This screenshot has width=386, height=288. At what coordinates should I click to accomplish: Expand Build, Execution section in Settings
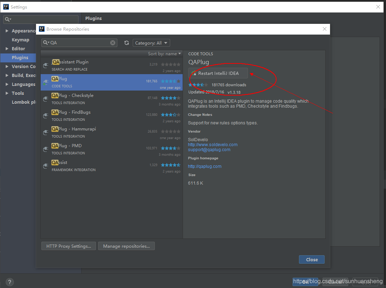point(7,75)
